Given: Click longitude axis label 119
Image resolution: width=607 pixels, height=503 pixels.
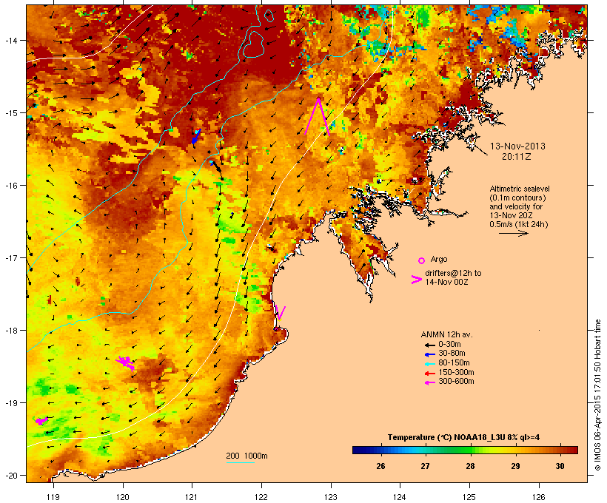Looking at the screenshot, I should [53, 497].
